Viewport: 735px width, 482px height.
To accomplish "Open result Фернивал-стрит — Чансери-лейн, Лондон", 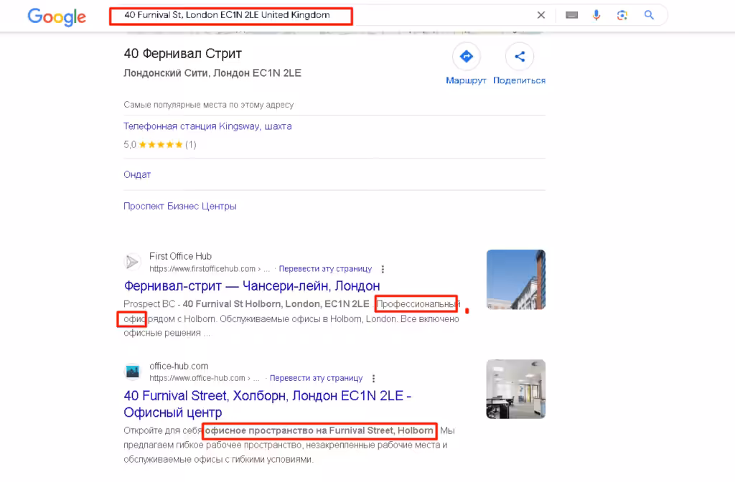I will (252, 285).
